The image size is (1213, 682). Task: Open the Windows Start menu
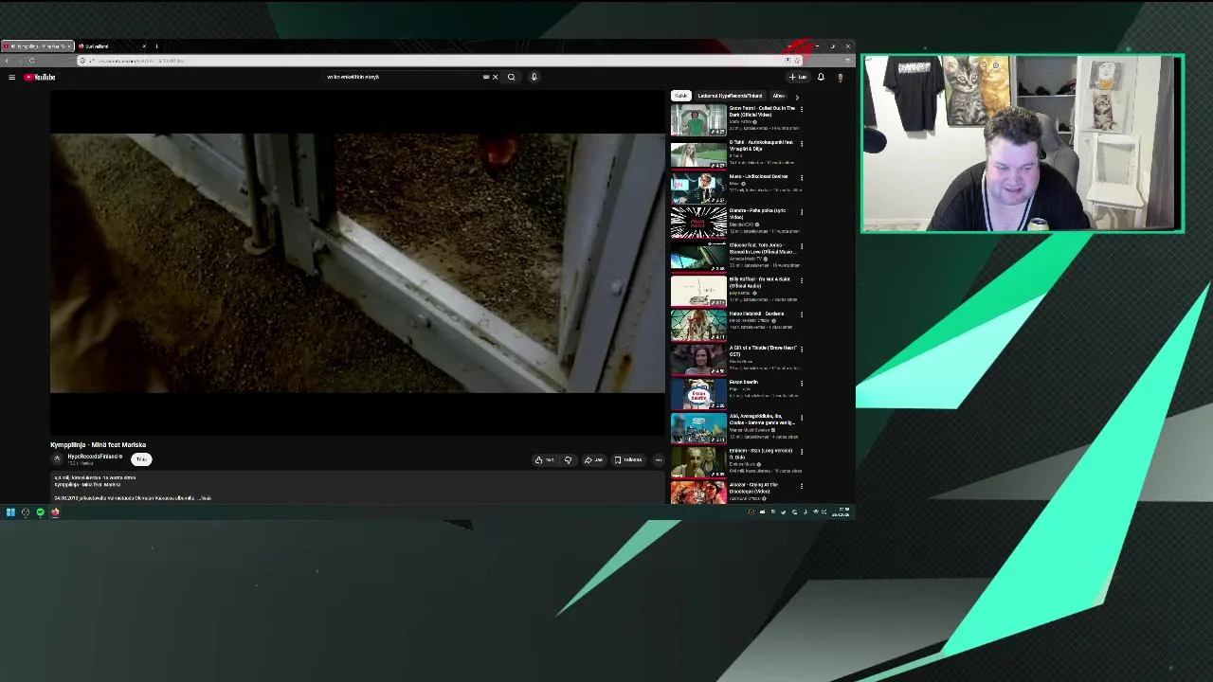tap(10, 512)
